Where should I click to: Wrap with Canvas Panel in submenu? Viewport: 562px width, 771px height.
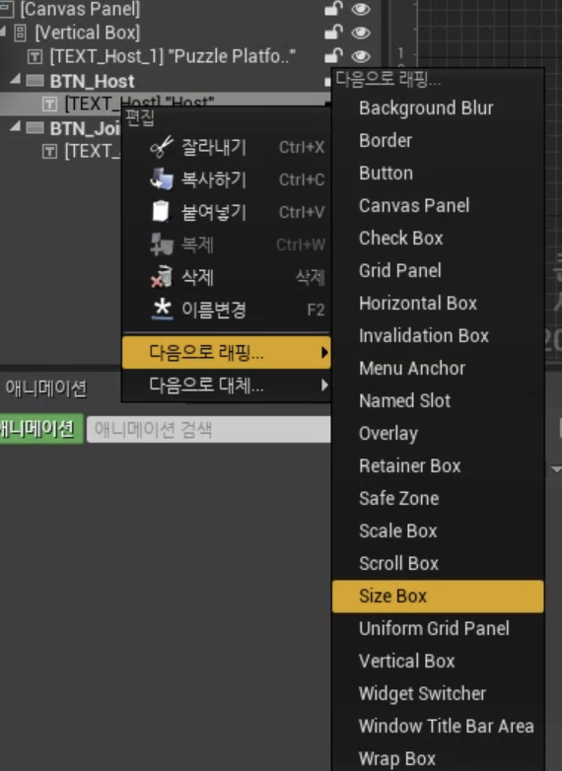coord(438,205)
